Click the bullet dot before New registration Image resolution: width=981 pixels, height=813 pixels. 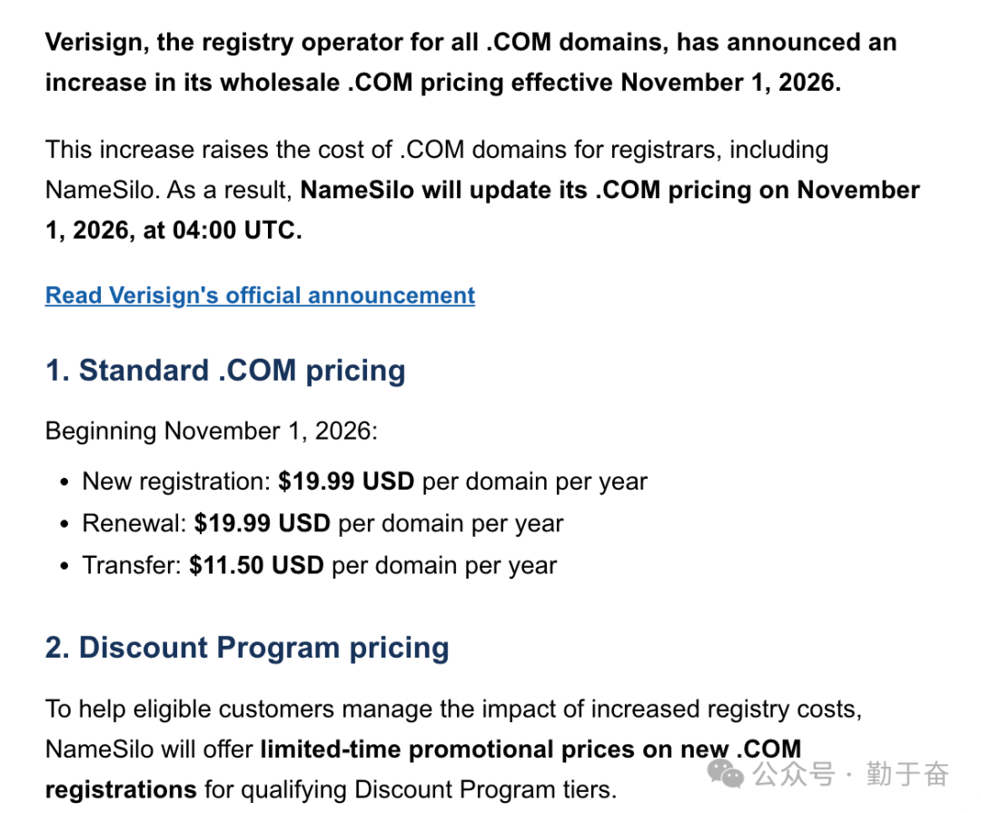64,483
